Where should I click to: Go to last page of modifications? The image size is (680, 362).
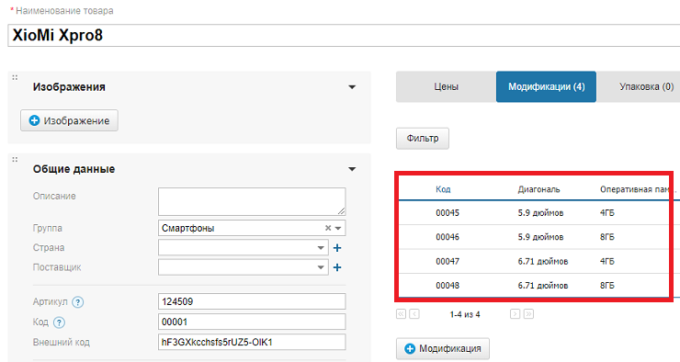coord(528,314)
